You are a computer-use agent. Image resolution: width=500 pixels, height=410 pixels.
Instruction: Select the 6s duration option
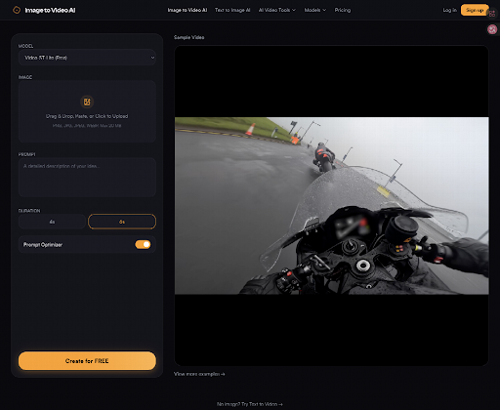[x=122, y=222]
